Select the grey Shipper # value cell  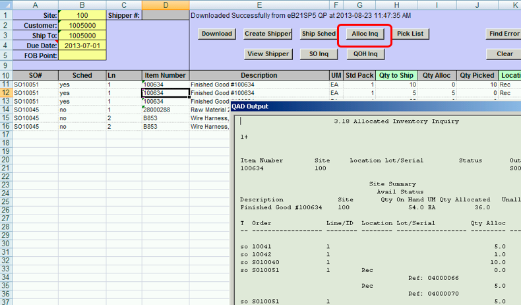pyautogui.click(x=166, y=15)
